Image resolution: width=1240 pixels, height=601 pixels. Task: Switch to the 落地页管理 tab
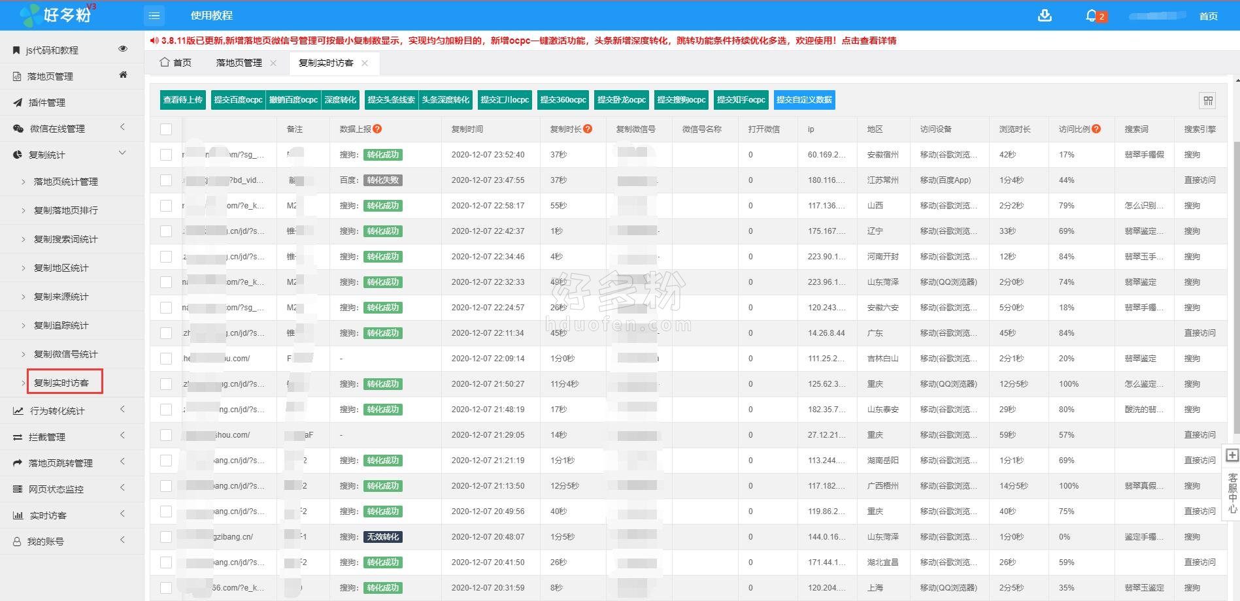239,63
